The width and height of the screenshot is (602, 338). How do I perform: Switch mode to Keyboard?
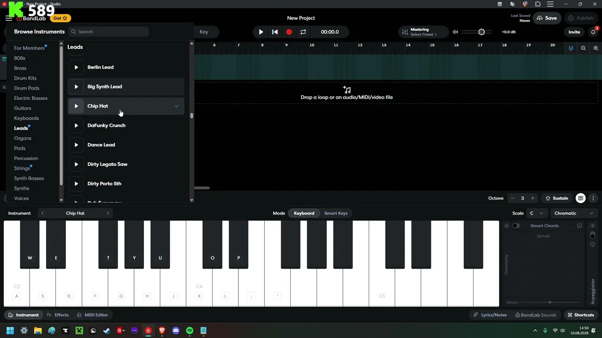click(x=304, y=213)
